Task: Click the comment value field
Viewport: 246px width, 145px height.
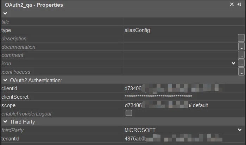Action: pos(181,55)
